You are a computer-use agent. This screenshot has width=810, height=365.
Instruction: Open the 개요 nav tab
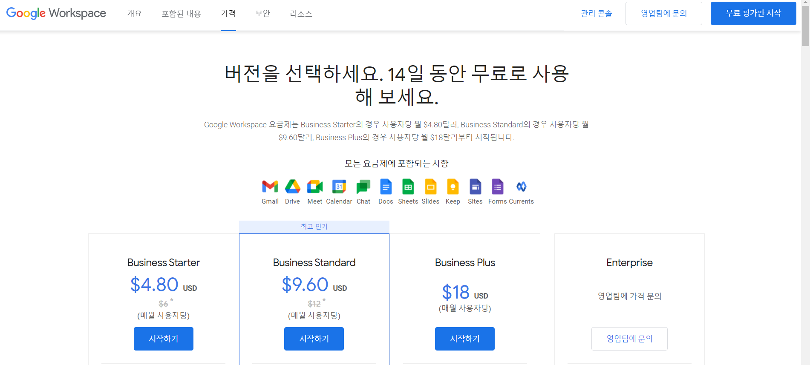tap(134, 14)
